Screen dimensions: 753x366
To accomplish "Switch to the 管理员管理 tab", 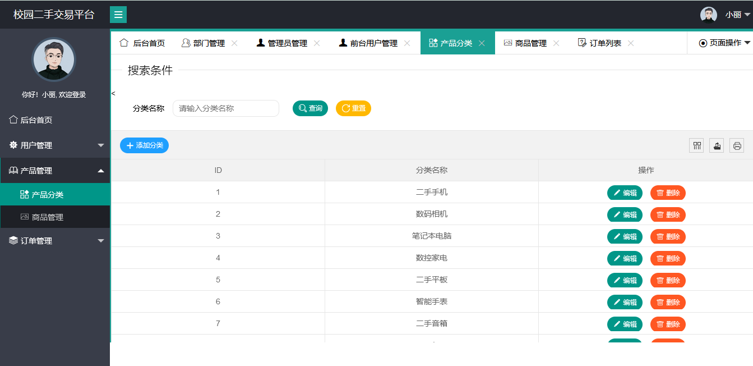I will click(x=287, y=42).
